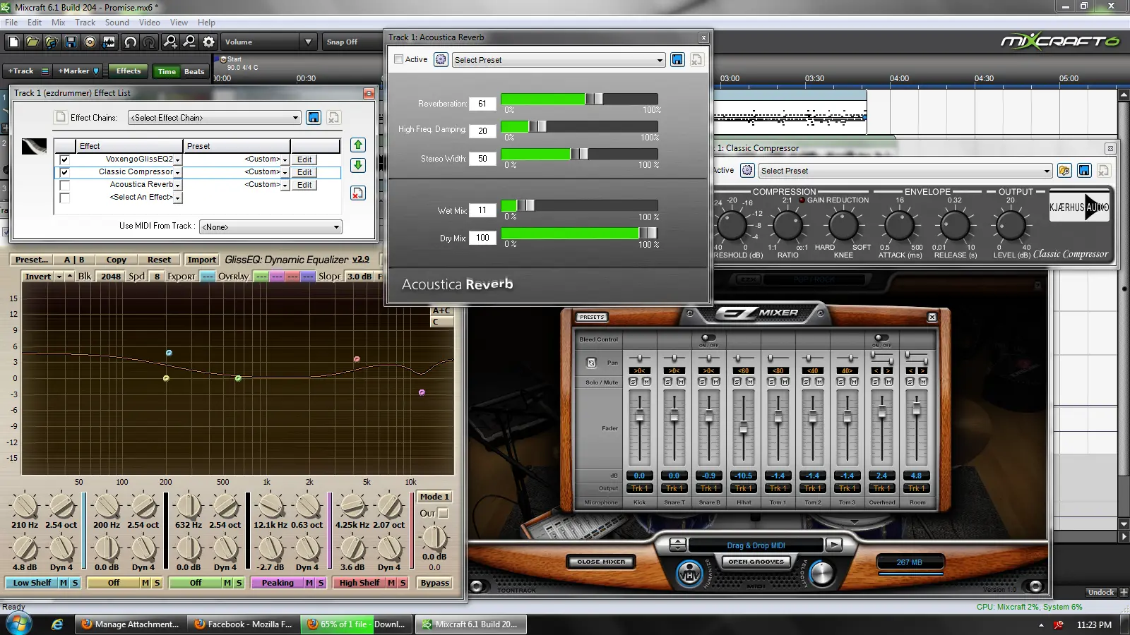The image size is (1130, 635).
Task: Open the Invert dropdown in GlissEQ
Action: 59,277
